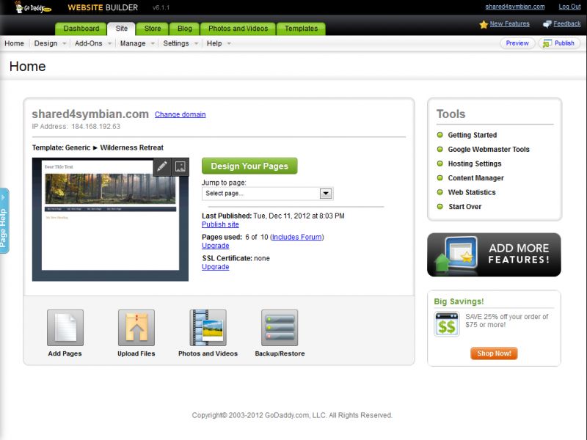This screenshot has width=587, height=440.
Task: Click the shared4symbian.com account link in header
Action: click(515, 7)
